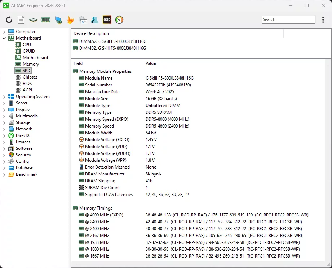Select the SPD tree item

[23, 71]
